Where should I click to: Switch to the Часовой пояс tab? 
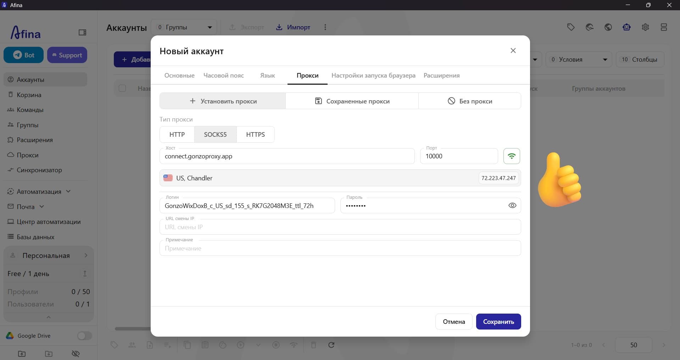tap(223, 75)
